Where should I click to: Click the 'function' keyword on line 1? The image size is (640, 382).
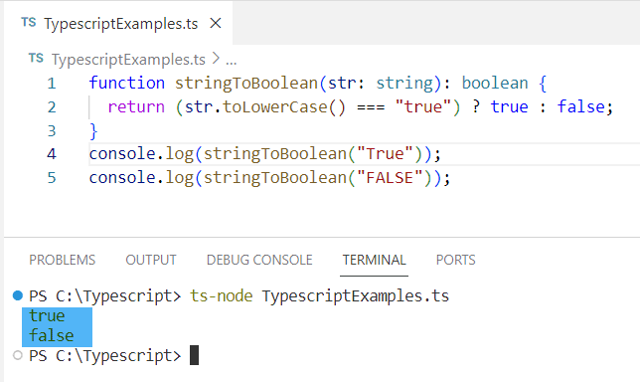pyautogui.click(x=127, y=83)
